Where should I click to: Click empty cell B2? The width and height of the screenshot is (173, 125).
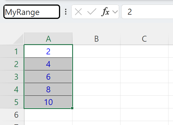96,64
